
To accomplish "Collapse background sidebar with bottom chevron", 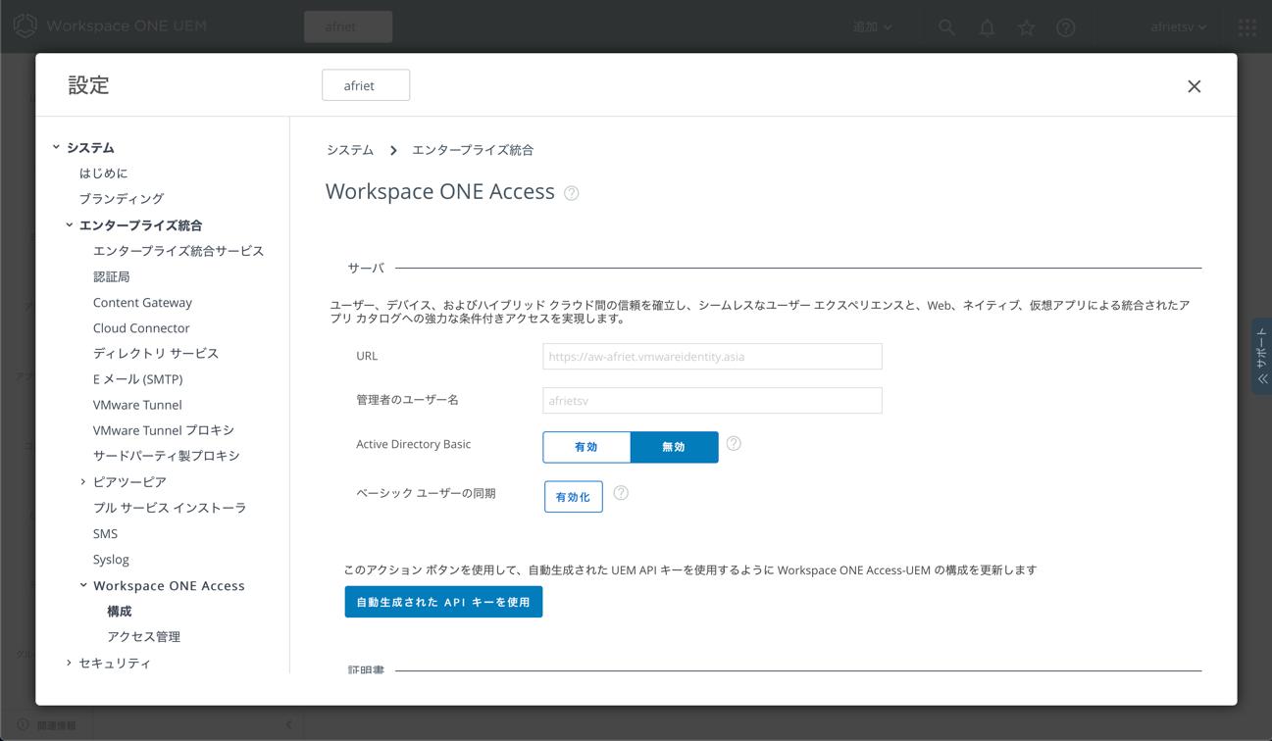I will pyautogui.click(x=288, y=725).
